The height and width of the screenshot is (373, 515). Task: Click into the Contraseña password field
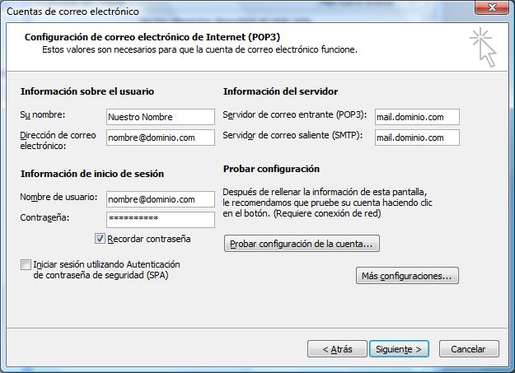tap(161, 220)
